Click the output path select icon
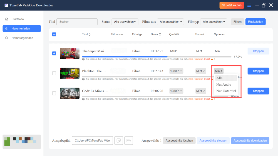The width and height of the screenshot is (278, 156). click(119, 141)
